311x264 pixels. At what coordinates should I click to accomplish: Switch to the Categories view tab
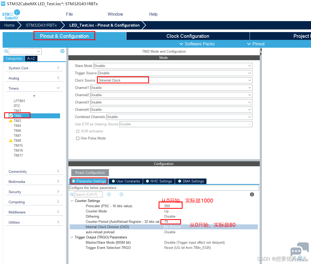(14, 58)
